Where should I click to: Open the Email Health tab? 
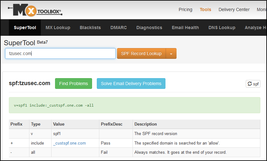click(x=185, y=28)
